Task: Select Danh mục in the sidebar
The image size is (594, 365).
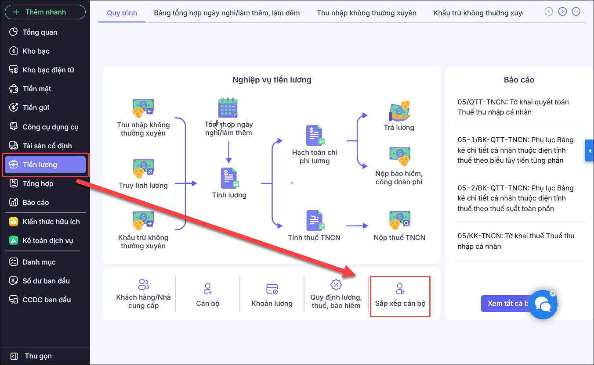Action: click(x=45, y=262)
